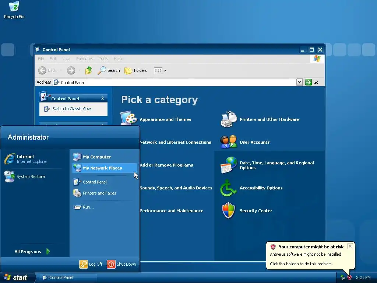
Task: Open the File menu
Action: pos(41,59)
